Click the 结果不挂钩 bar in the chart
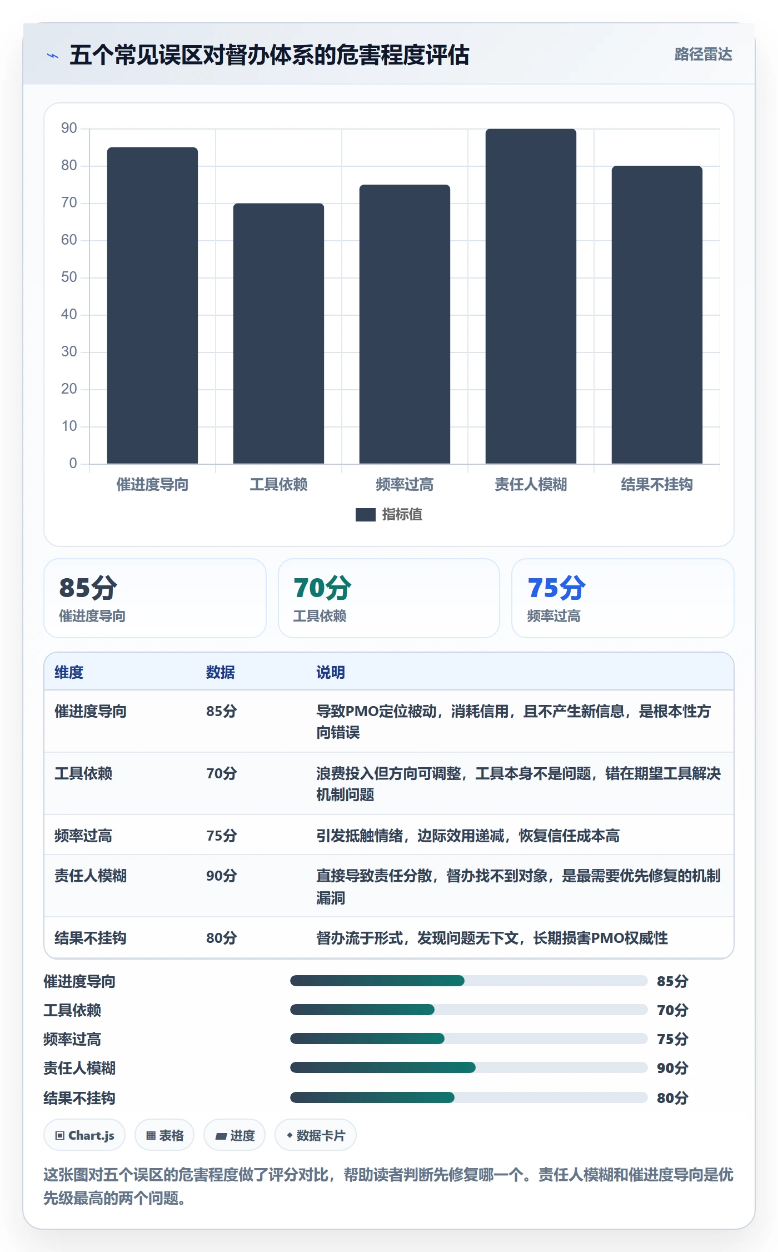The height and width of the screenshot is (1252, 778). (657, 315)
